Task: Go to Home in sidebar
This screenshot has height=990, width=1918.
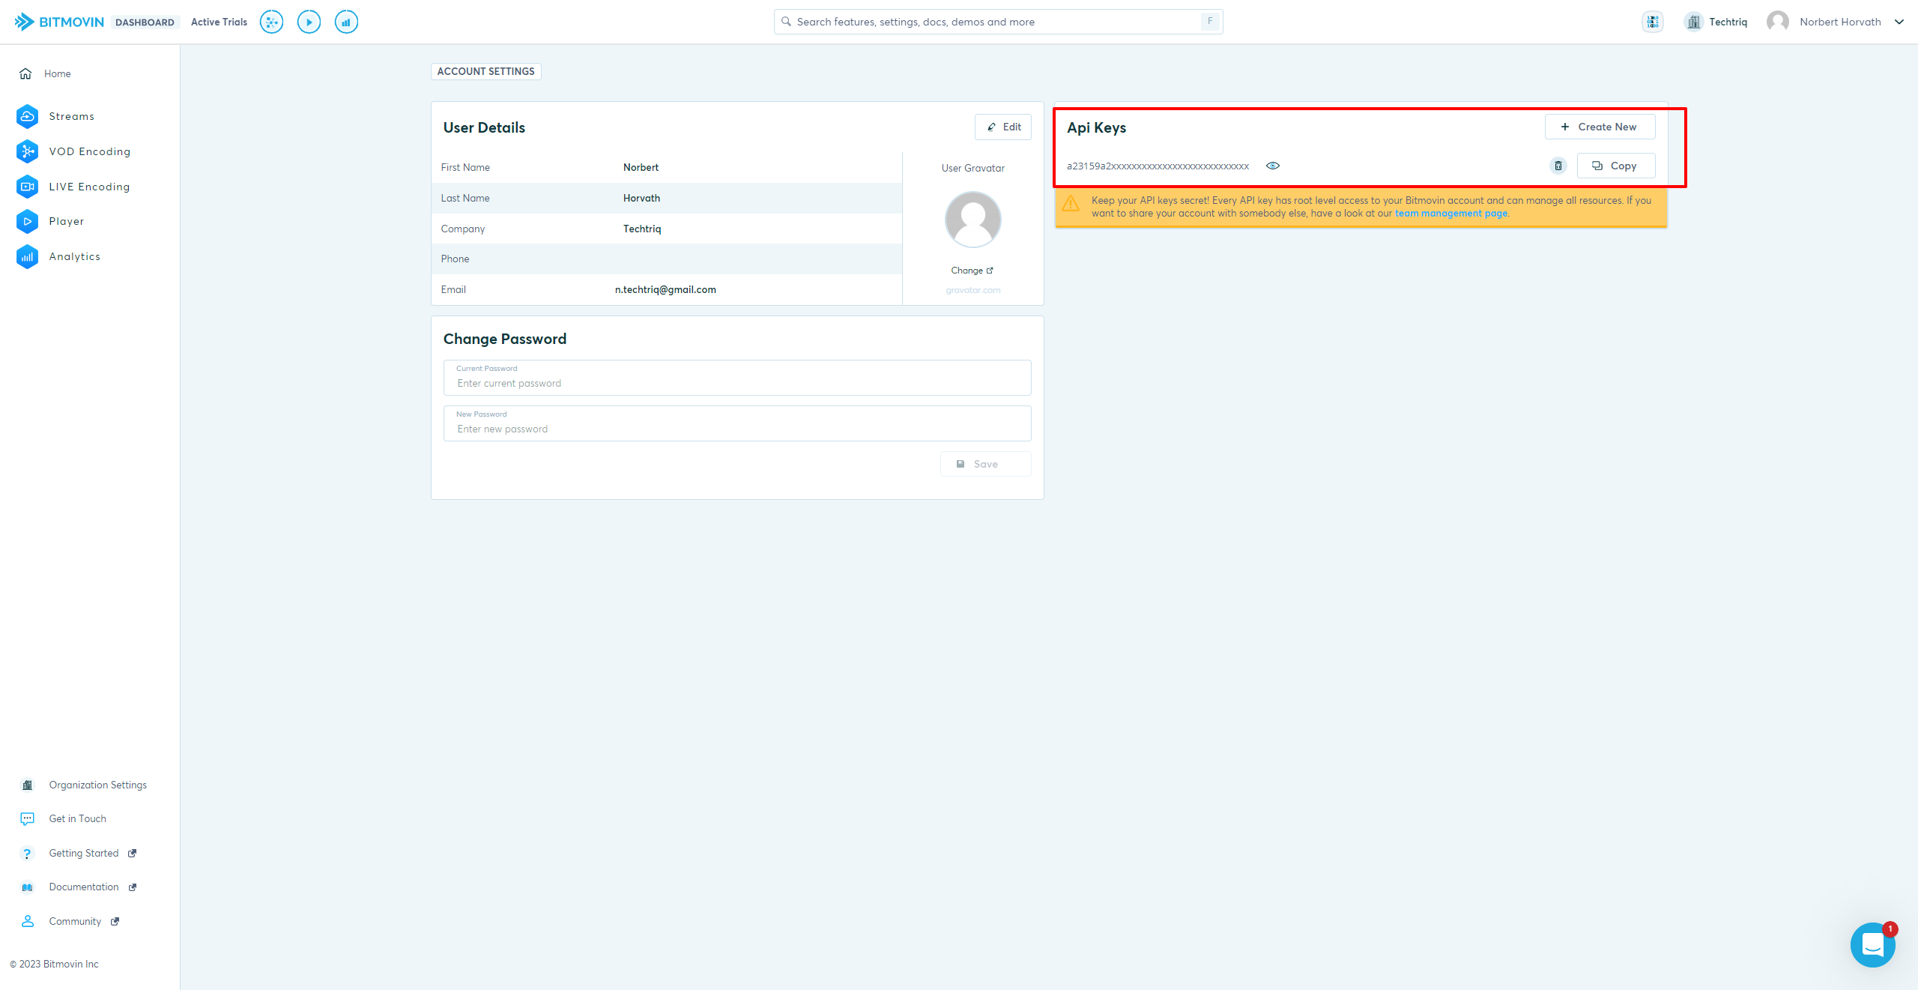Action: coord(57,73)
